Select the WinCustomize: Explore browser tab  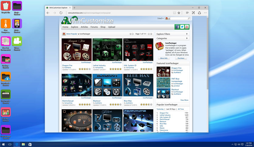58,8
